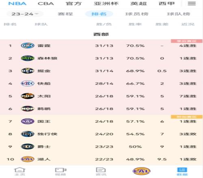Open the hamburger menu icon
Screen dimensions: 203x178
pos(192,4)
